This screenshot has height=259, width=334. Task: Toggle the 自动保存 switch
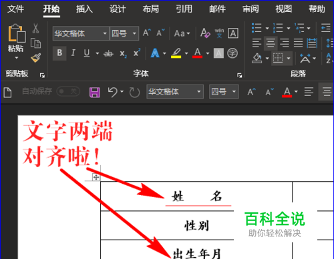click(x=68, y=91)
